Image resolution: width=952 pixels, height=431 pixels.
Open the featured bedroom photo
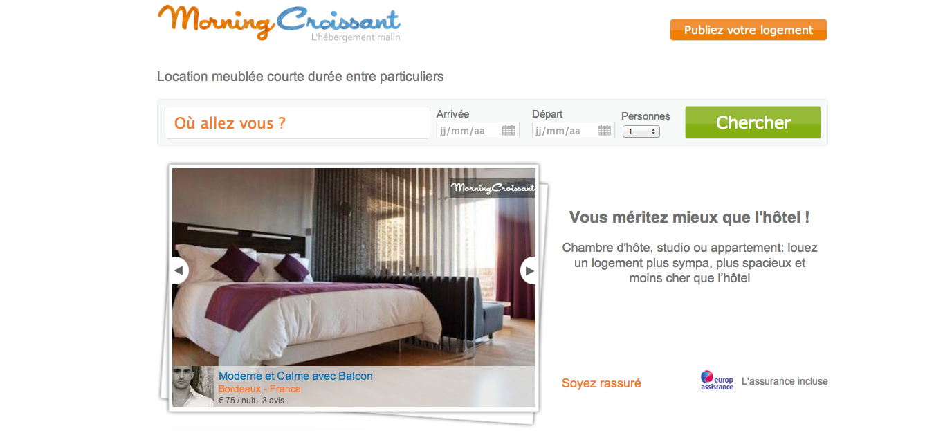(354, 267)
